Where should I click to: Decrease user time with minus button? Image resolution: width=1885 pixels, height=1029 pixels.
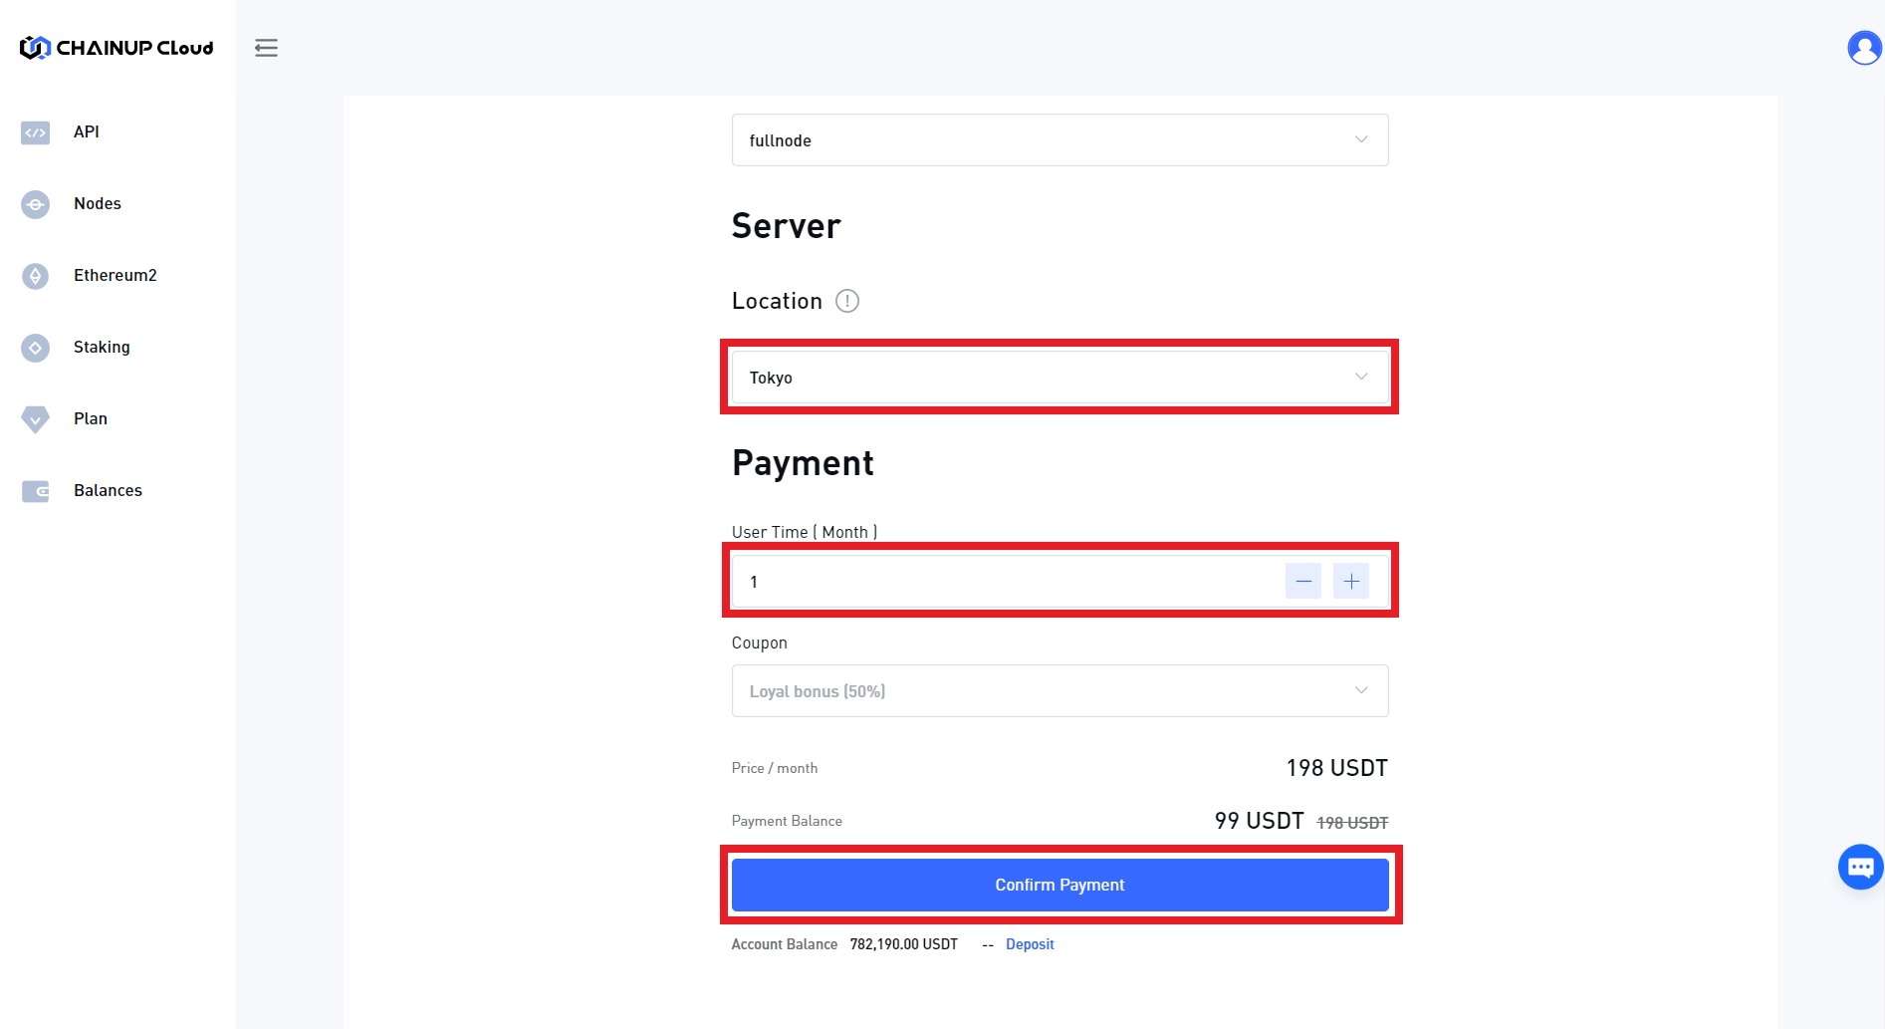point(1302,581)
